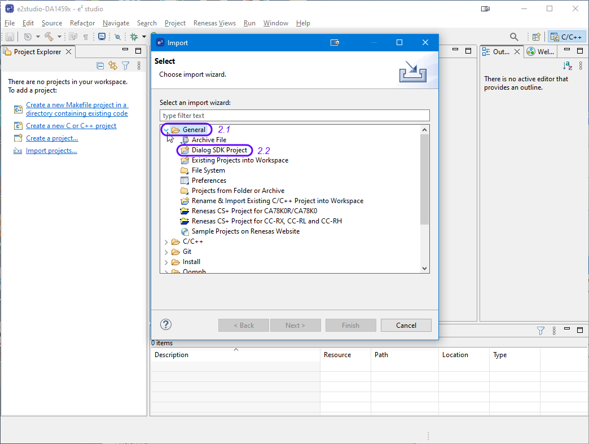Click the Project Explorer filter funnel icon
The width and height of the screenshot is (589, 444).
coord(126,65)
